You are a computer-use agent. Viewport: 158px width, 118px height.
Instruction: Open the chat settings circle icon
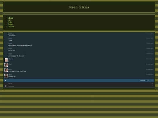pyautogui.click(x=152, y=81)
